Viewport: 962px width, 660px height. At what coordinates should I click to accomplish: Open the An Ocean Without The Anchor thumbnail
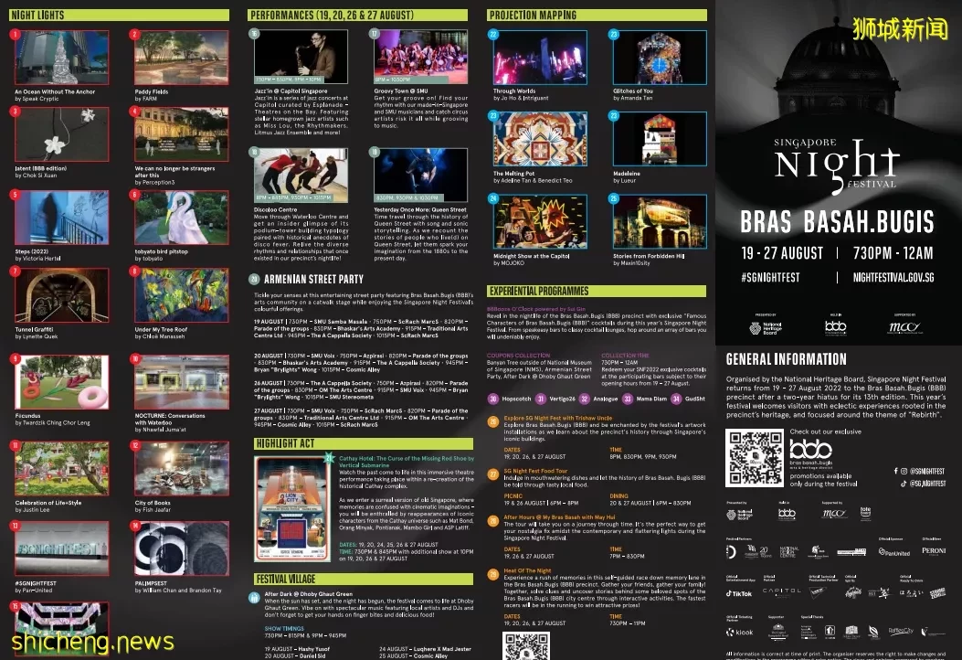[x=61, y=58]
